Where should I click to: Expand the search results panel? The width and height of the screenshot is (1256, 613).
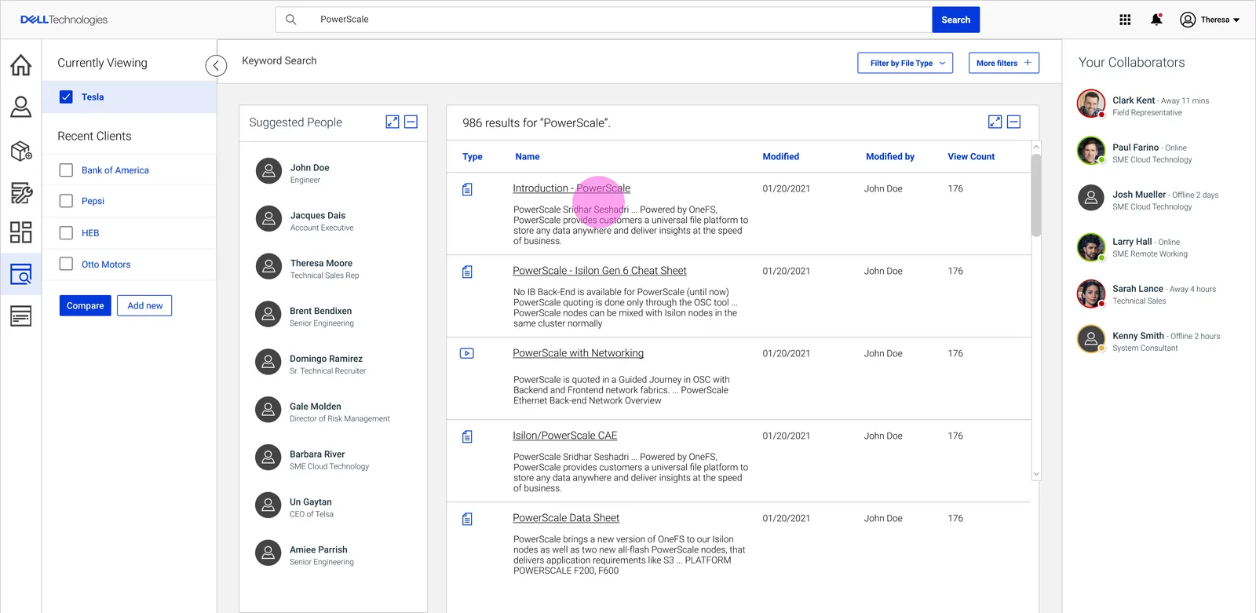(x=995, y=122)
